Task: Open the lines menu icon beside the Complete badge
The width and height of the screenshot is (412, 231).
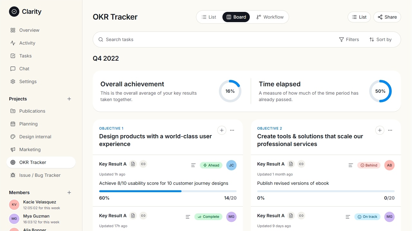Action: pyautogui.click(x=188, y=217)
